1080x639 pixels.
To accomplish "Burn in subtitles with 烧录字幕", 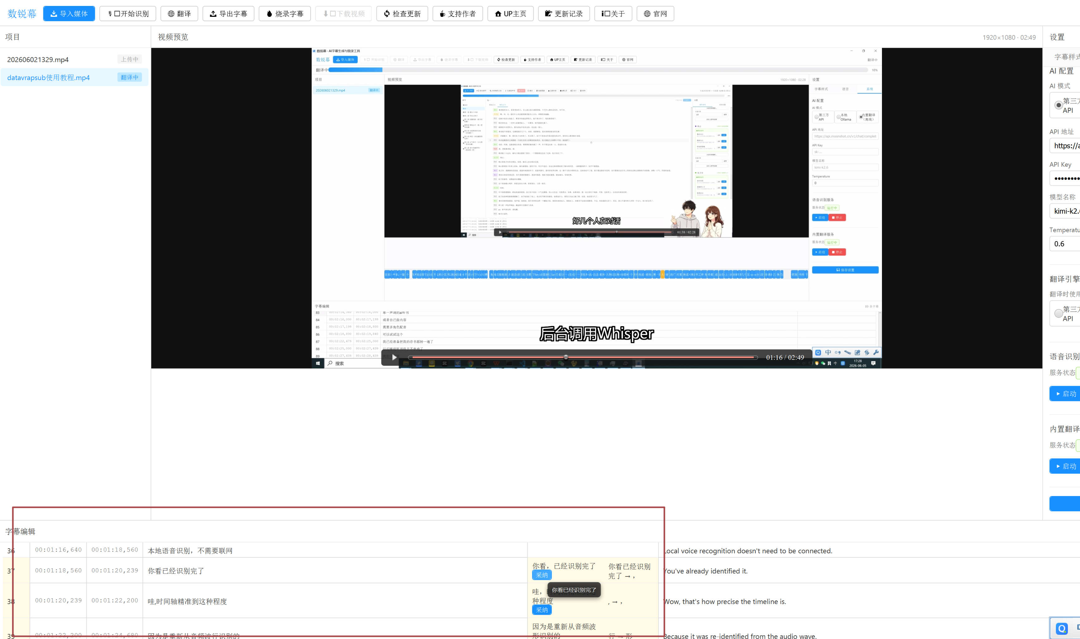I will (x=285, y=13).
